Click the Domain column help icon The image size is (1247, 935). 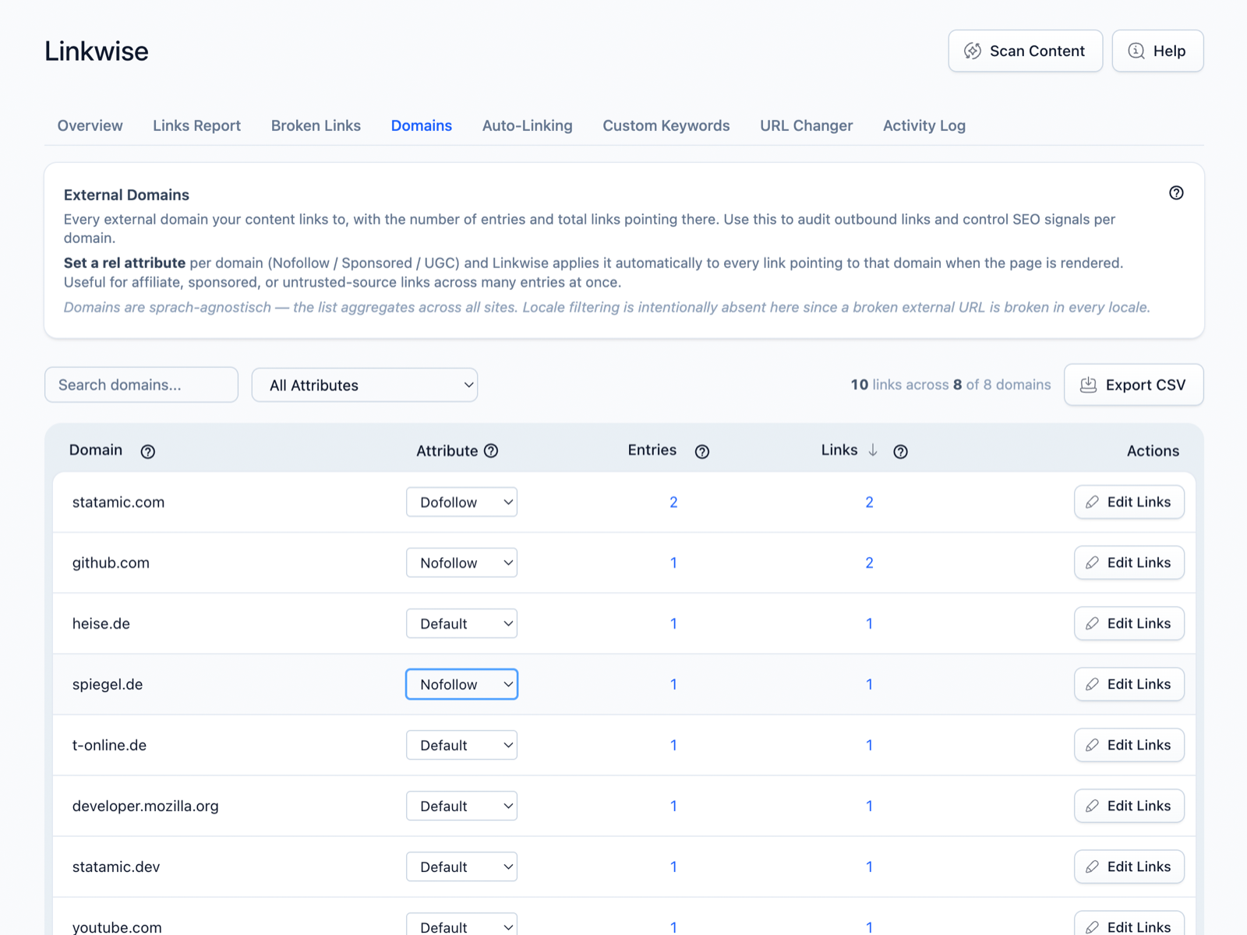pos(147,451)
